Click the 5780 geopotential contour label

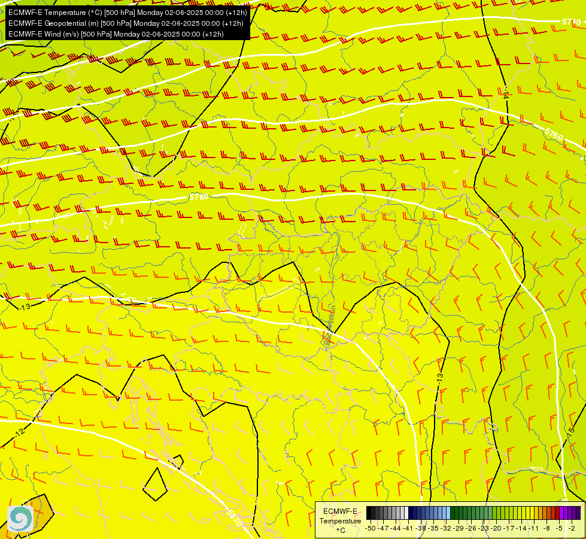199,197
